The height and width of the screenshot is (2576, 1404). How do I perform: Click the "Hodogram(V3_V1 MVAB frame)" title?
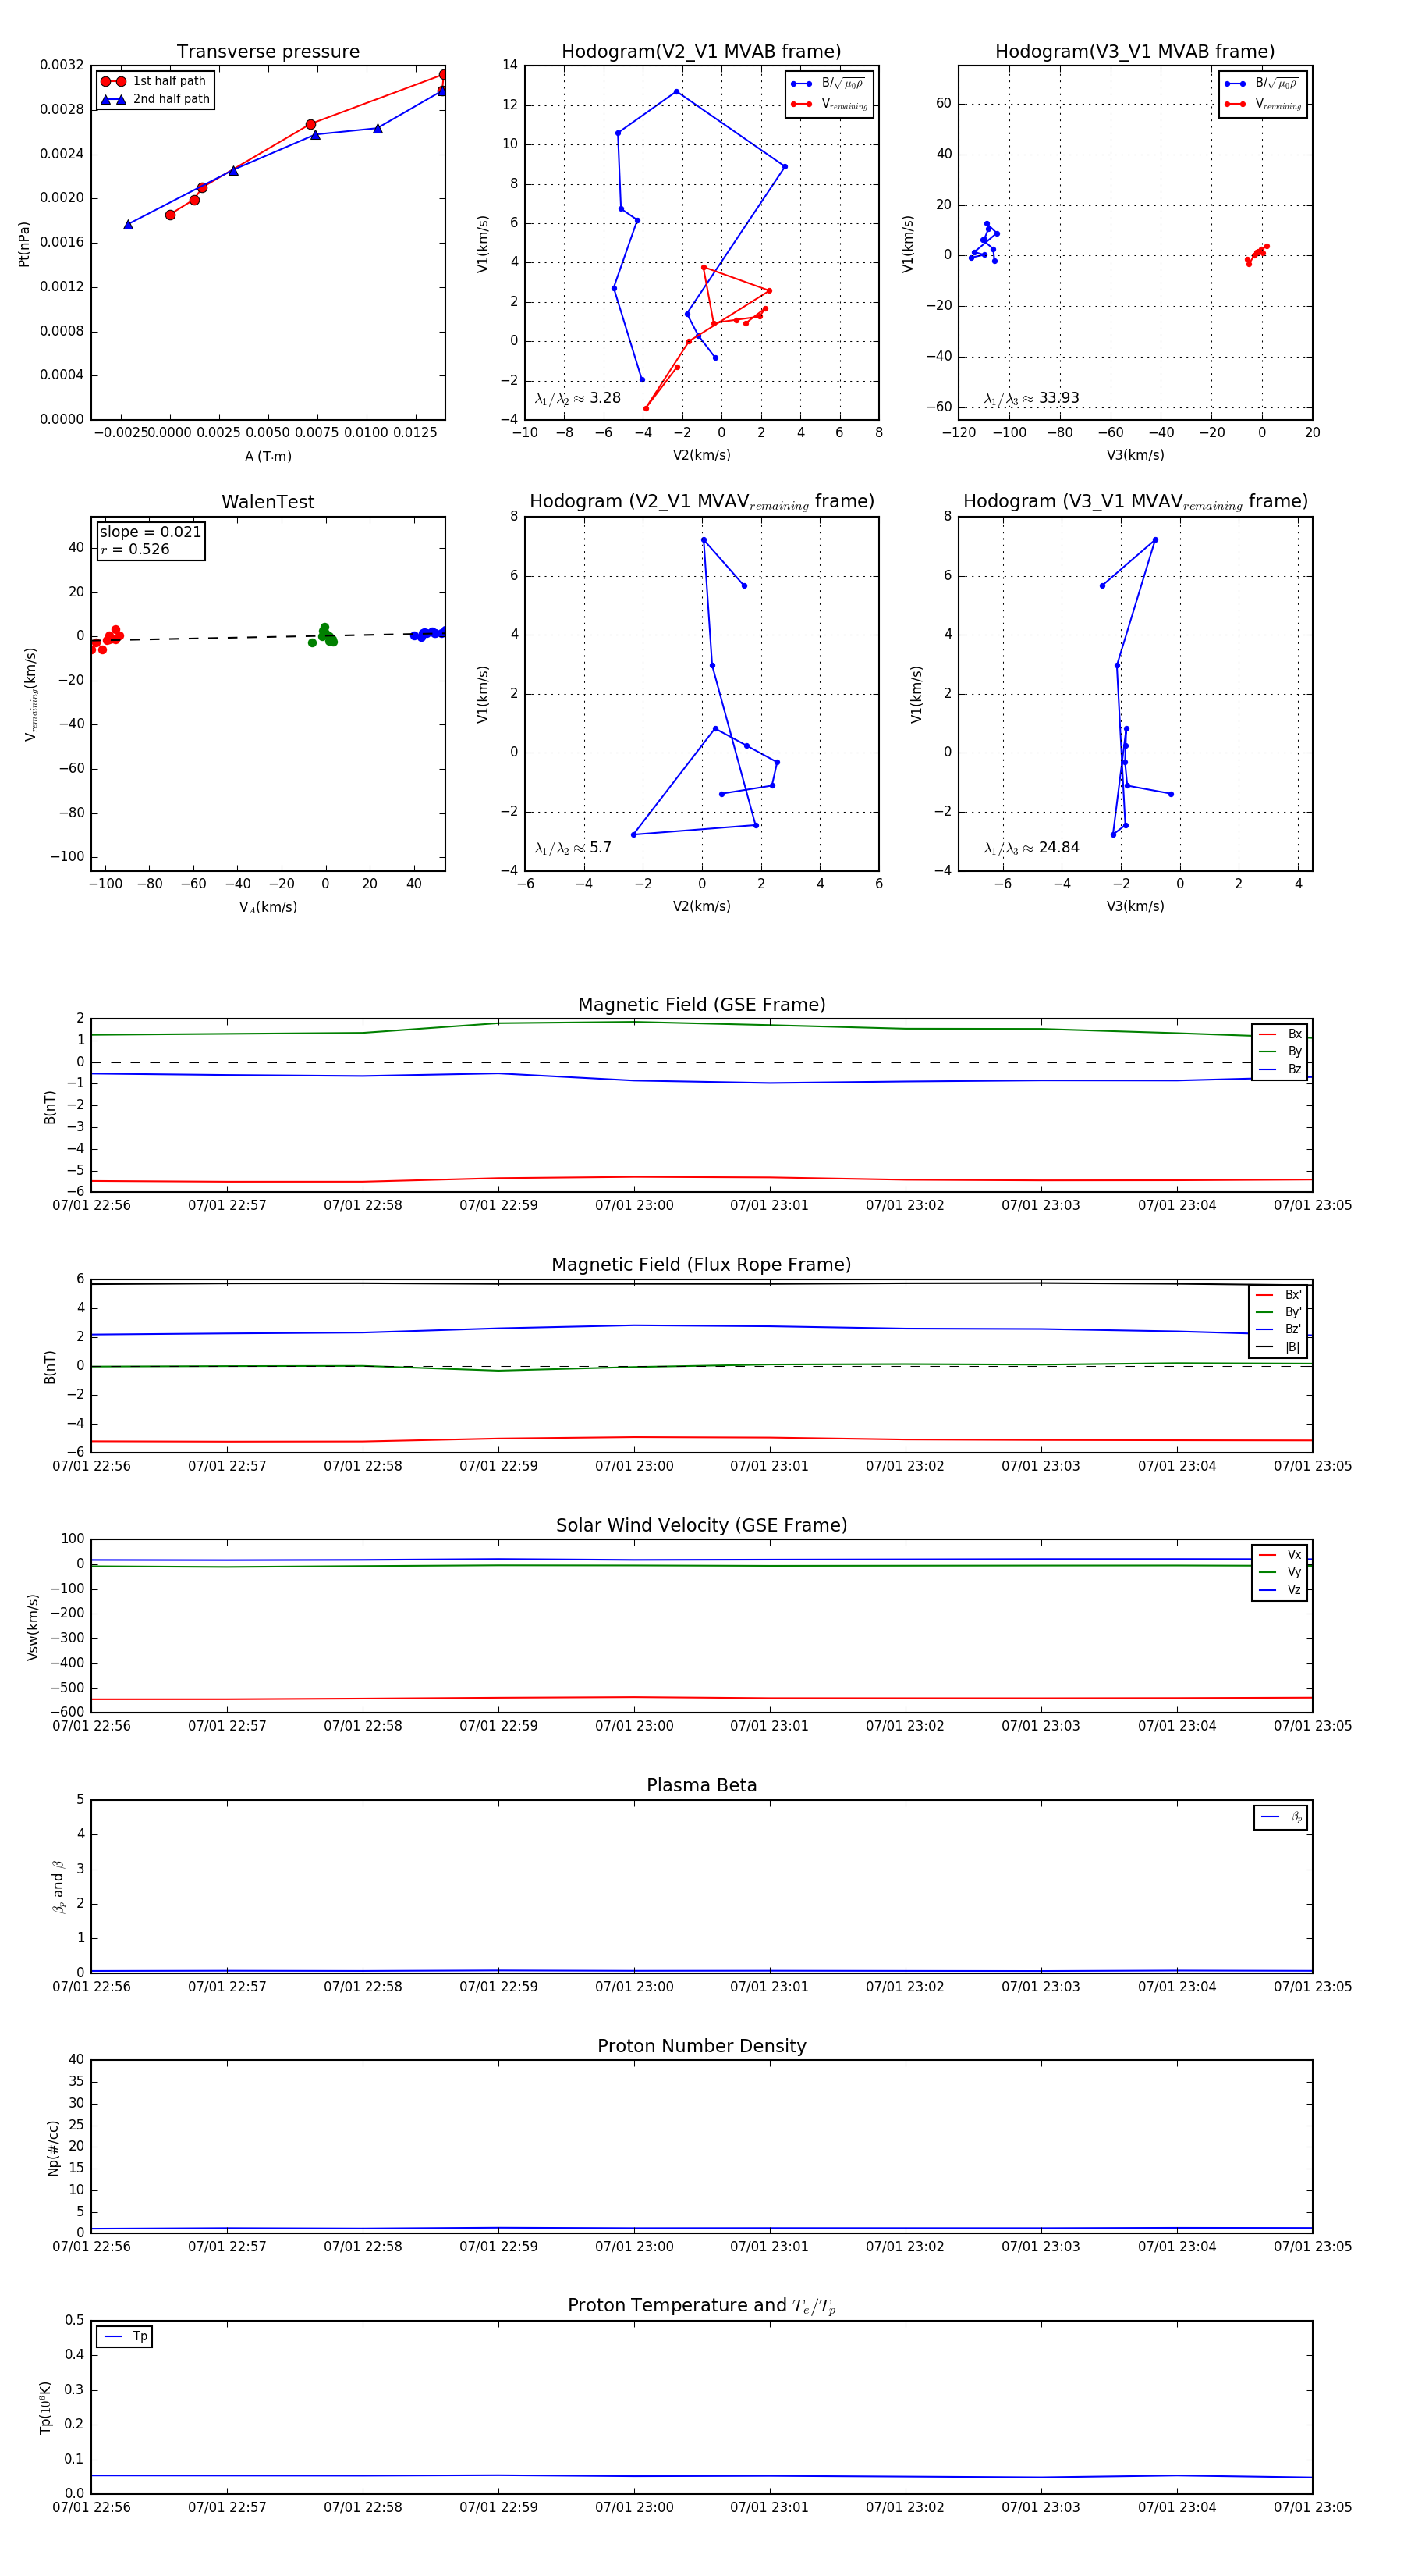coord(1134,52)
